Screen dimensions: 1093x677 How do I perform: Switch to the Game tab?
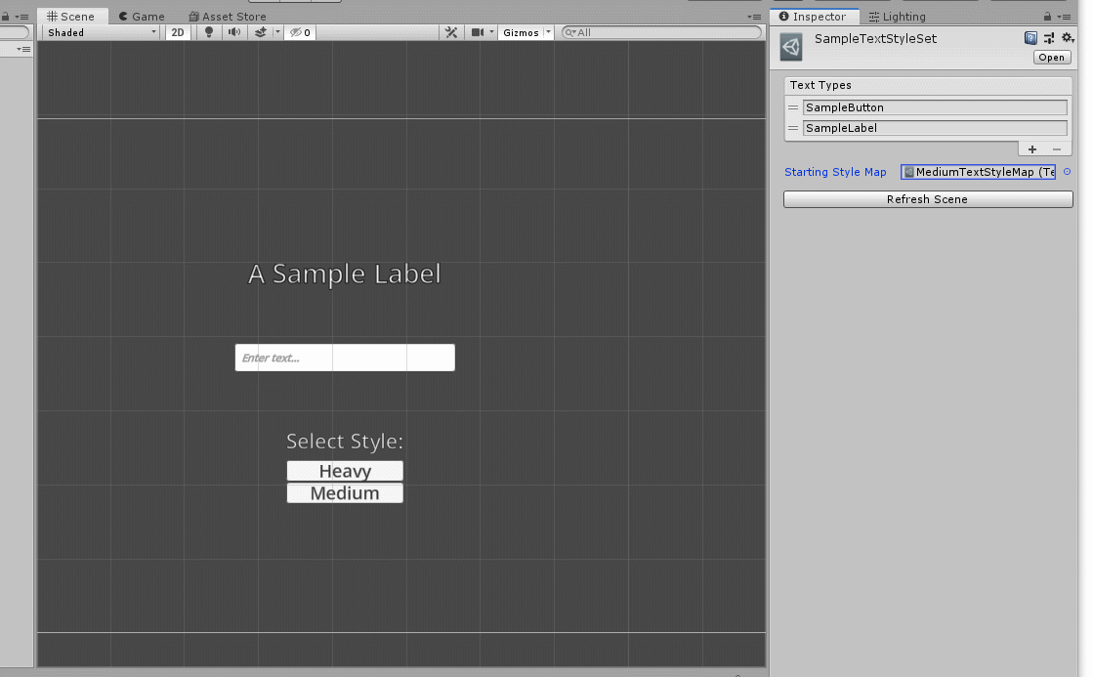142,16
